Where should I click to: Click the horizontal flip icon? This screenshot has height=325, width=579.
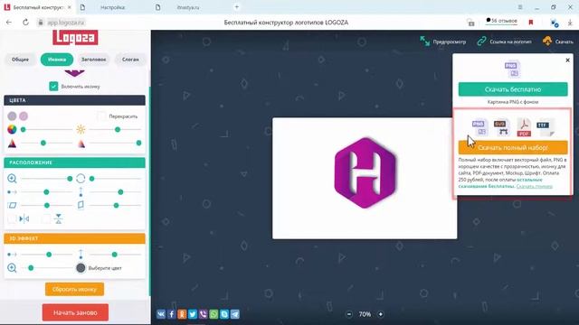point(24,218)
